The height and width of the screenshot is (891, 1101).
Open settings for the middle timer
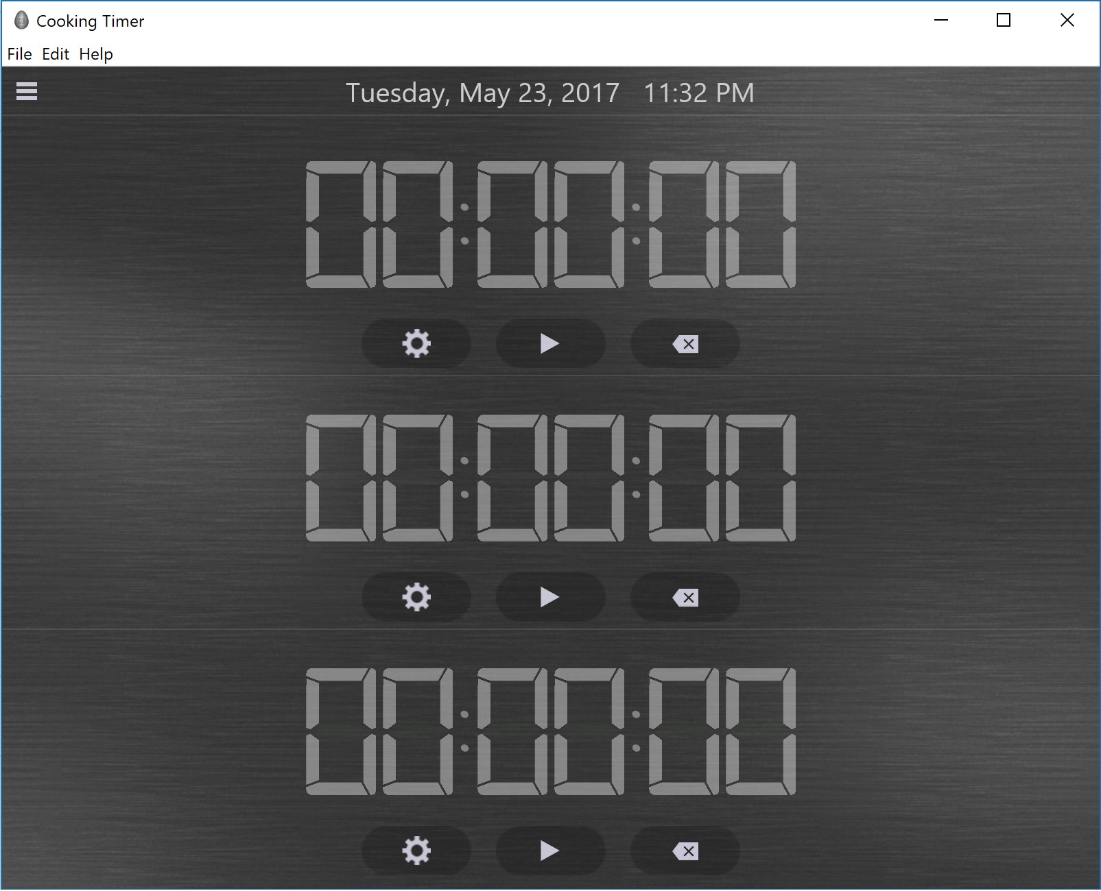(415, 597)
